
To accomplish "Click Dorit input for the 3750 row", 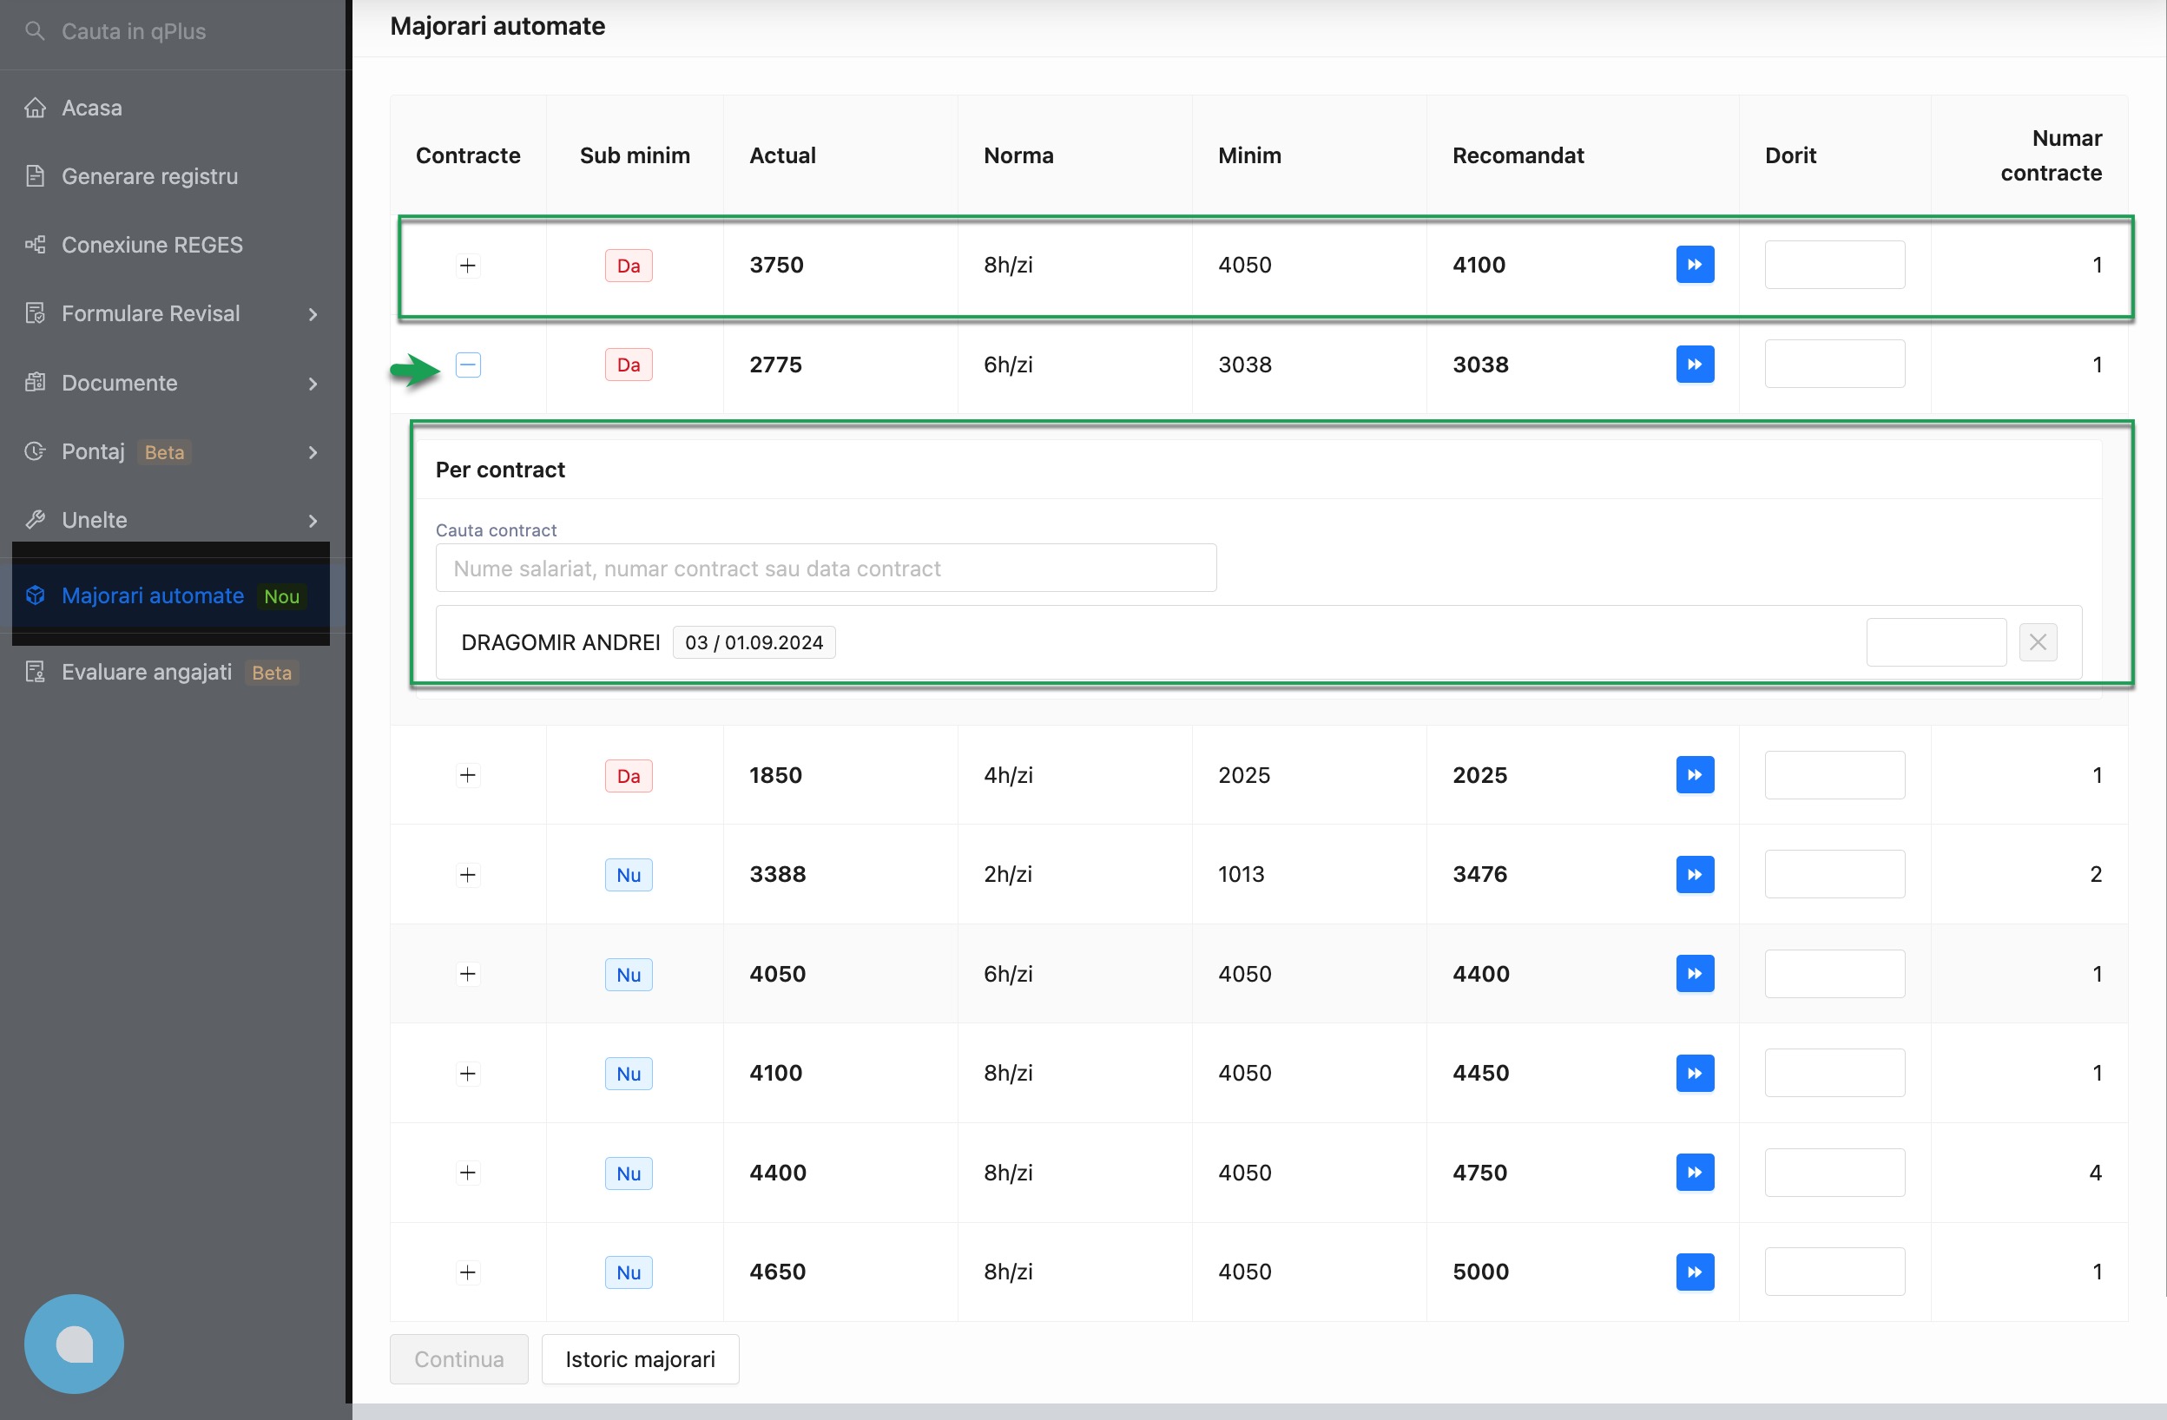I will 1834,265.
